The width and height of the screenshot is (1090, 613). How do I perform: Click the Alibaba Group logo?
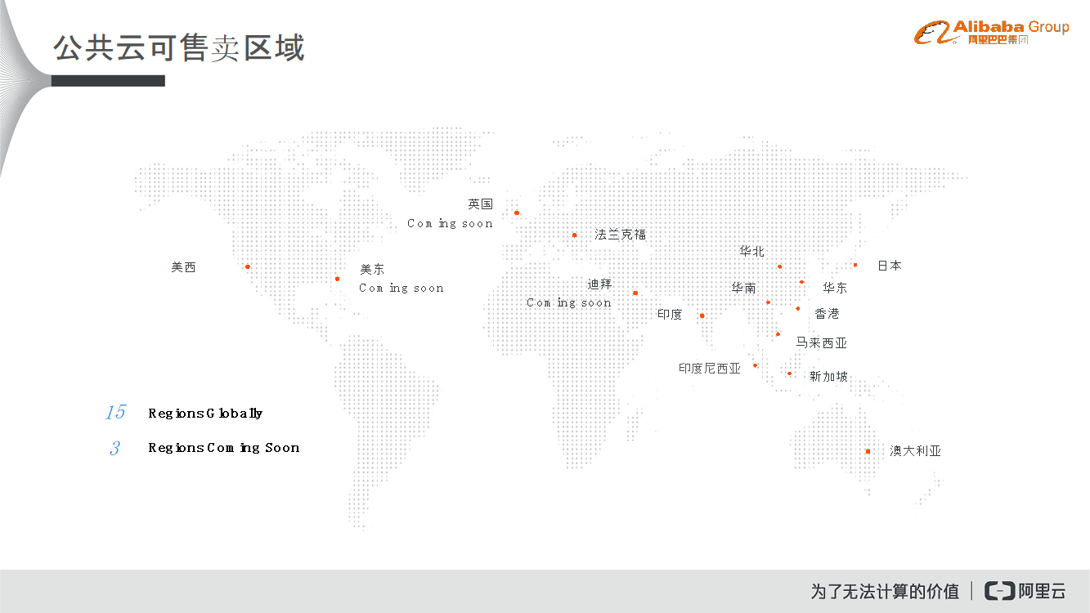[991, 33]
